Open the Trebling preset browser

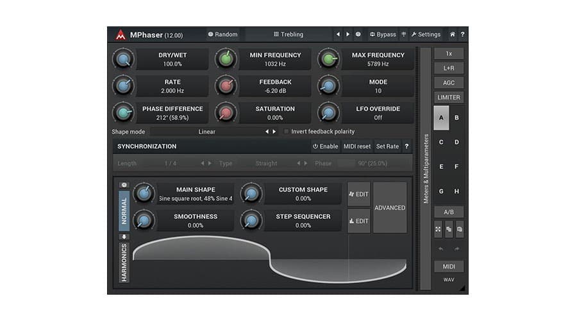288,34
